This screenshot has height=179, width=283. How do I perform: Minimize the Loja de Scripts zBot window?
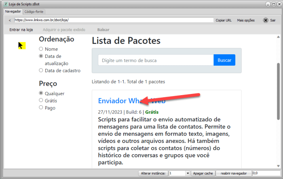(x=268, y=4)
